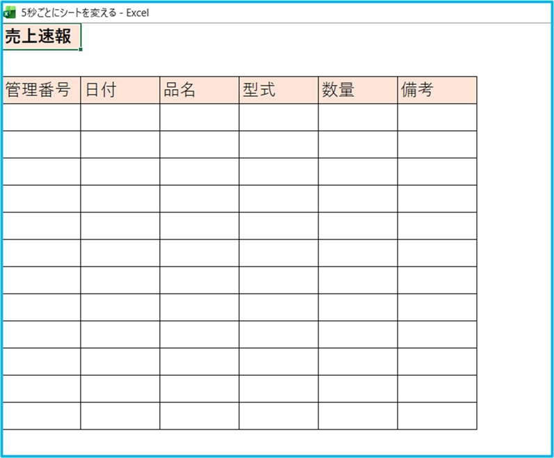This screenshot has height=458, width=554.
Task: Click the 品名 header cell
Action: coord(199,90)
